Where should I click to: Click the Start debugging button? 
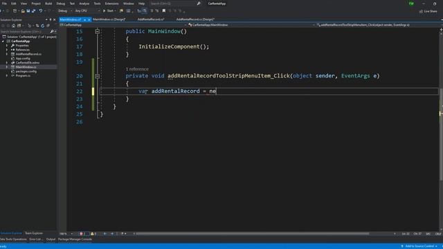[109, 11]
